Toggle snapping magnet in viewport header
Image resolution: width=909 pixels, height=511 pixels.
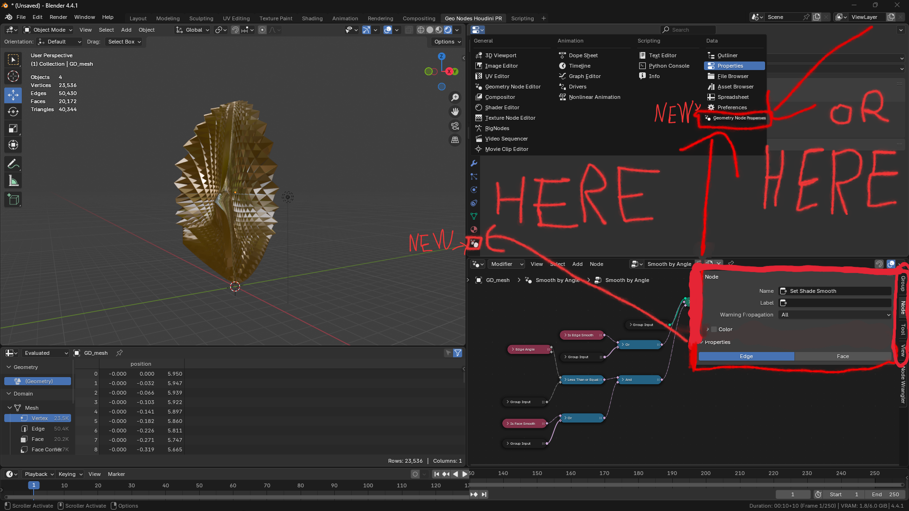pos(235,30)
